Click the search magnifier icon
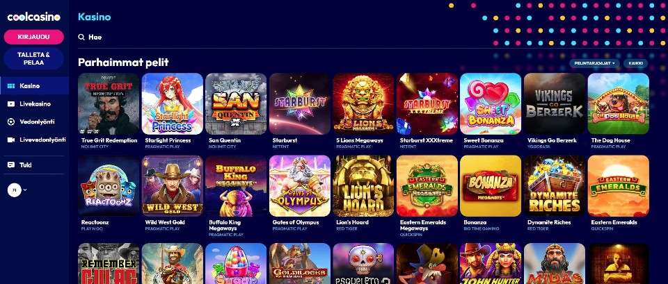The height and width of the screenshot is (284, 668). (81, 37)
